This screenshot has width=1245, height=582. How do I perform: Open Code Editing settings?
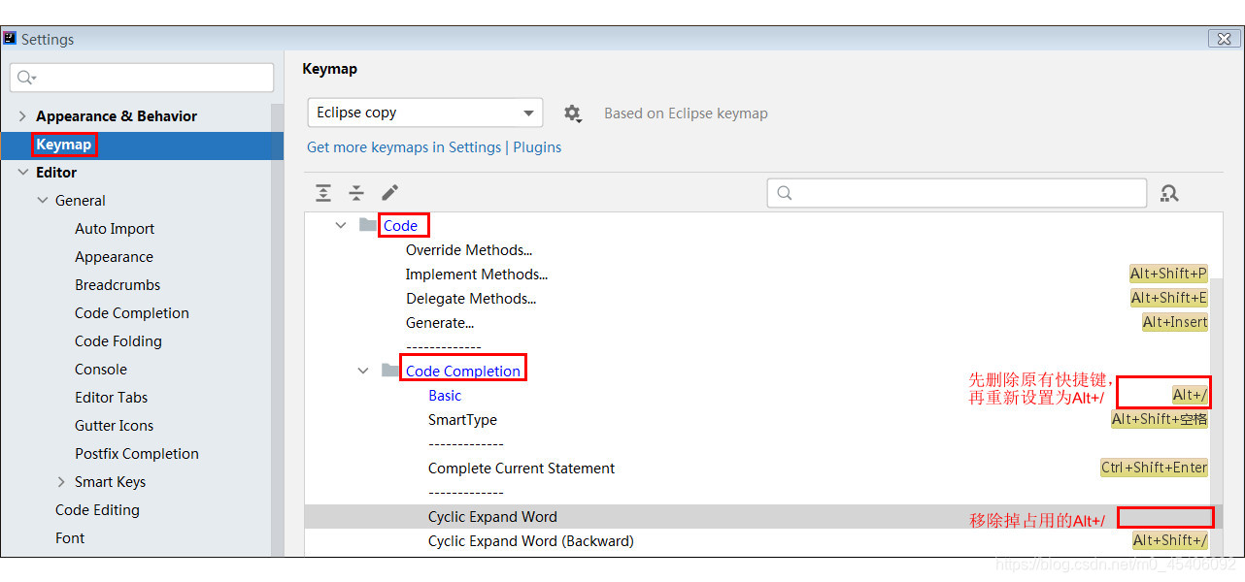point(97,510)
